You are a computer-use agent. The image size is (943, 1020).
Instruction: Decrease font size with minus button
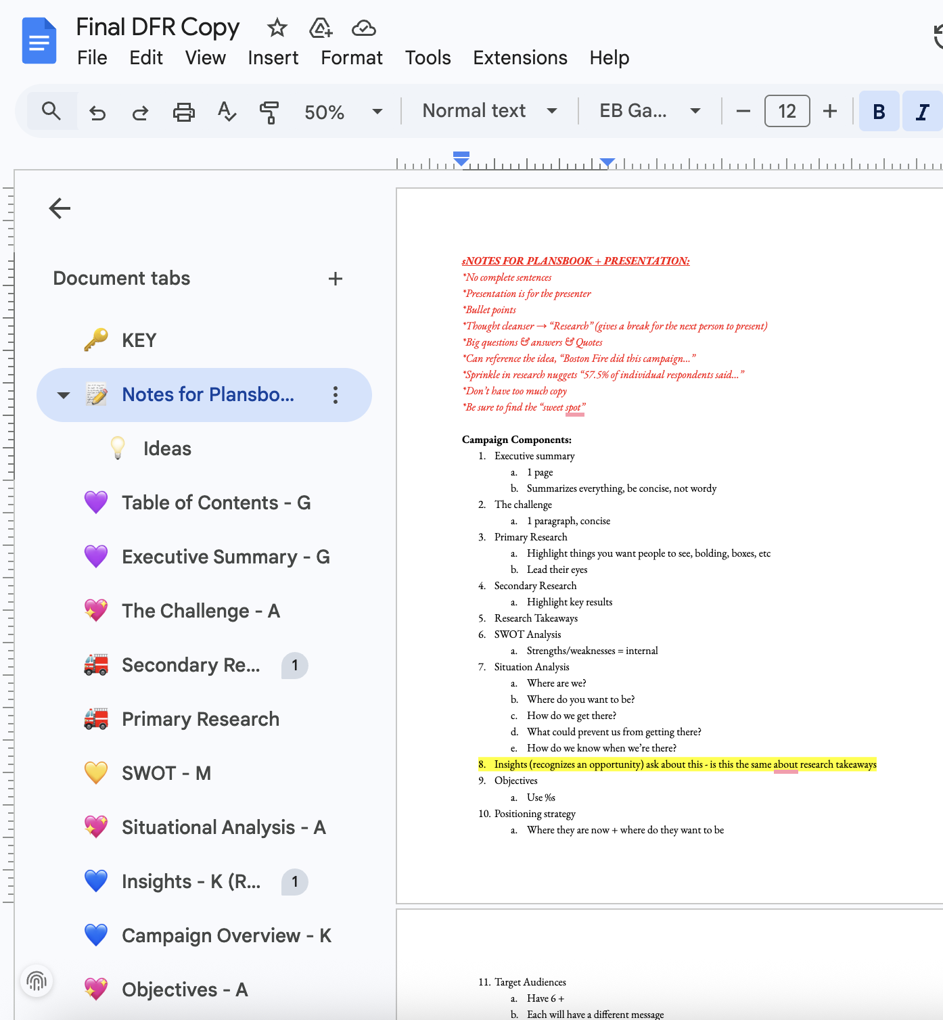pos(743,111)
